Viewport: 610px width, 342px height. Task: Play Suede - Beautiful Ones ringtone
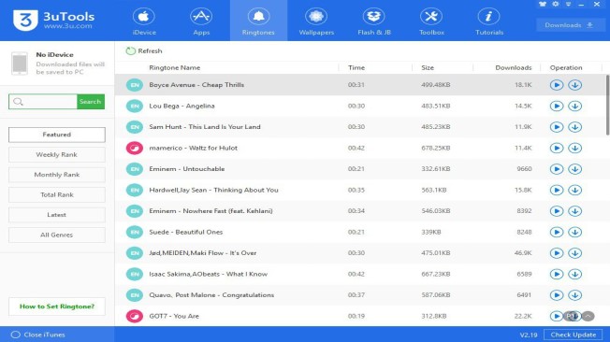(x=557, y=232)
